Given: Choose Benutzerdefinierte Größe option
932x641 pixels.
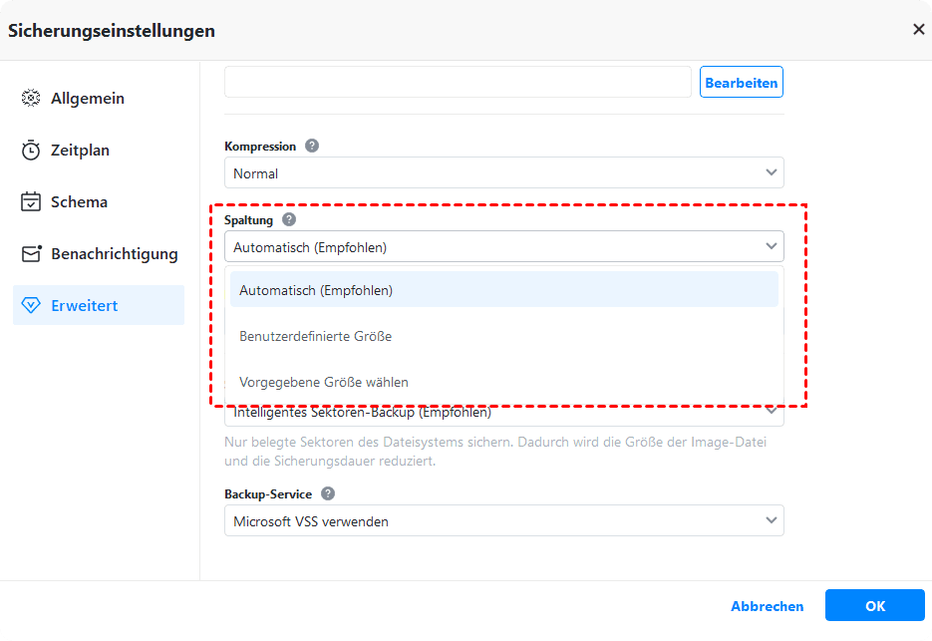Looking at the screenshot, I should 503,336.
